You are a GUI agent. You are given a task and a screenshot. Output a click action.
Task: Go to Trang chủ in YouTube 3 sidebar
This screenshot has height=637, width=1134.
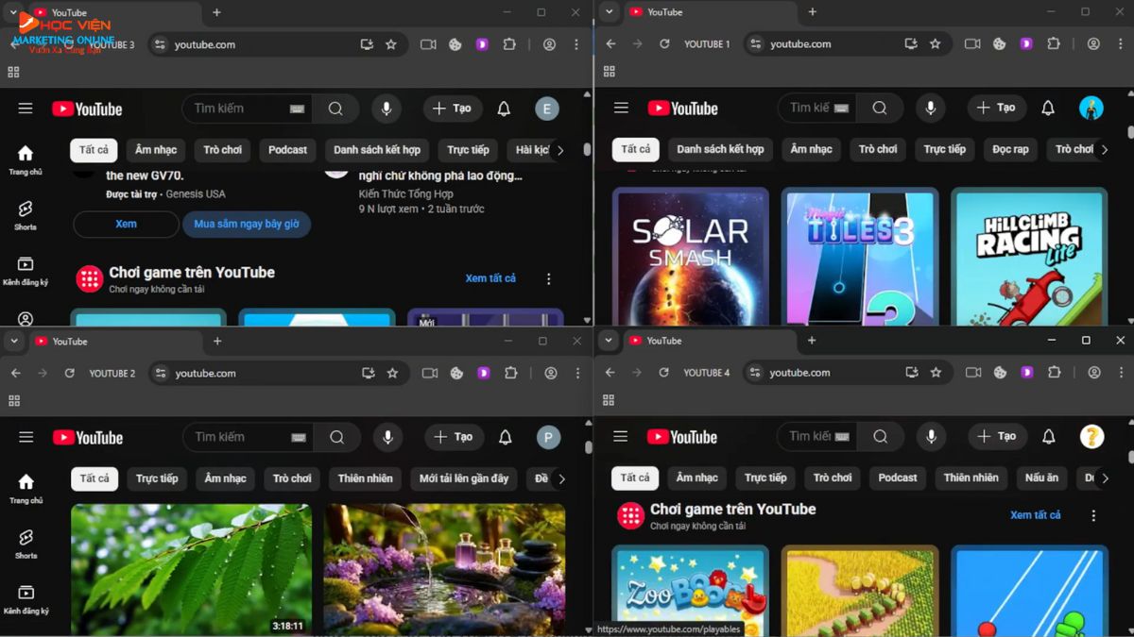click(26, 159)
